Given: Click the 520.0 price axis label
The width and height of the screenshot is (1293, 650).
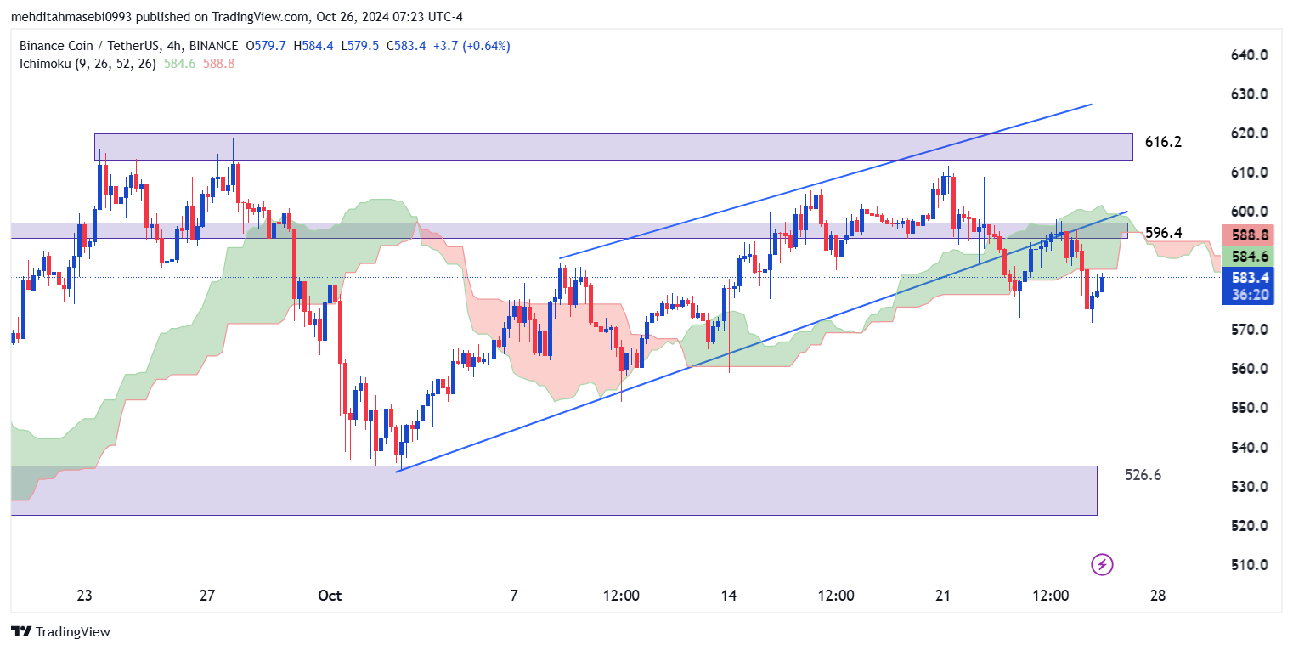Looking at the screenshot, I should [1249, 526].
